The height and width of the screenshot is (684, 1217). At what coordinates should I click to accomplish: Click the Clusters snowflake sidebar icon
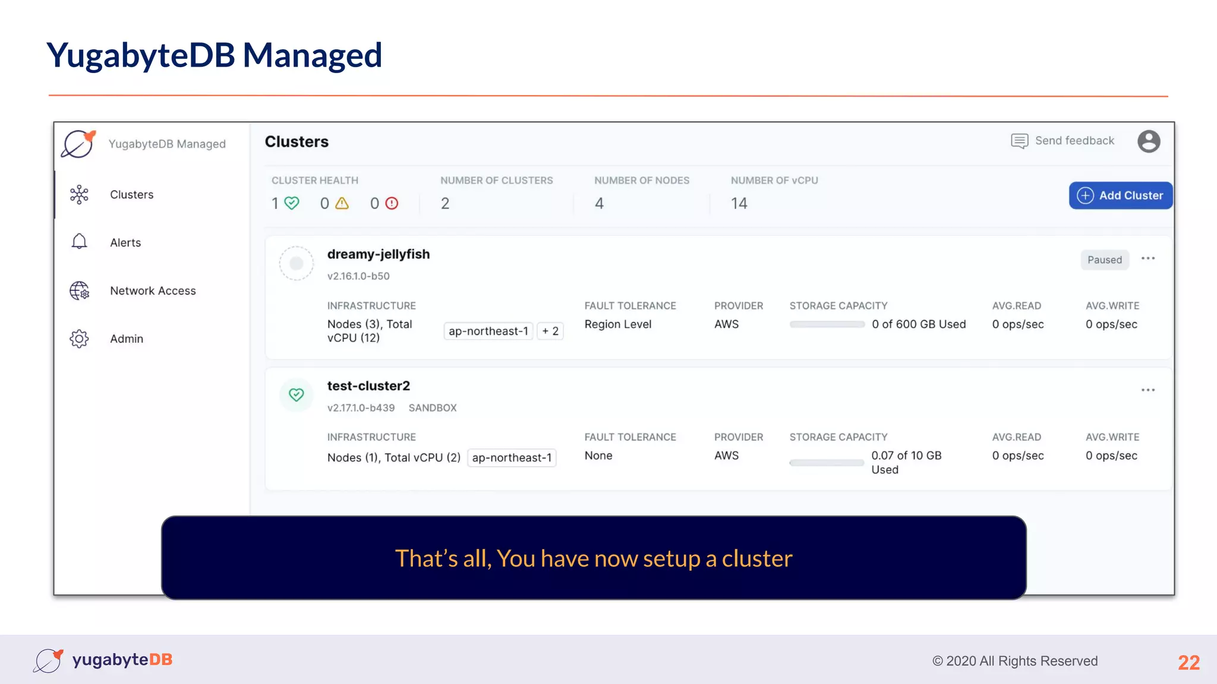[79, 195]
